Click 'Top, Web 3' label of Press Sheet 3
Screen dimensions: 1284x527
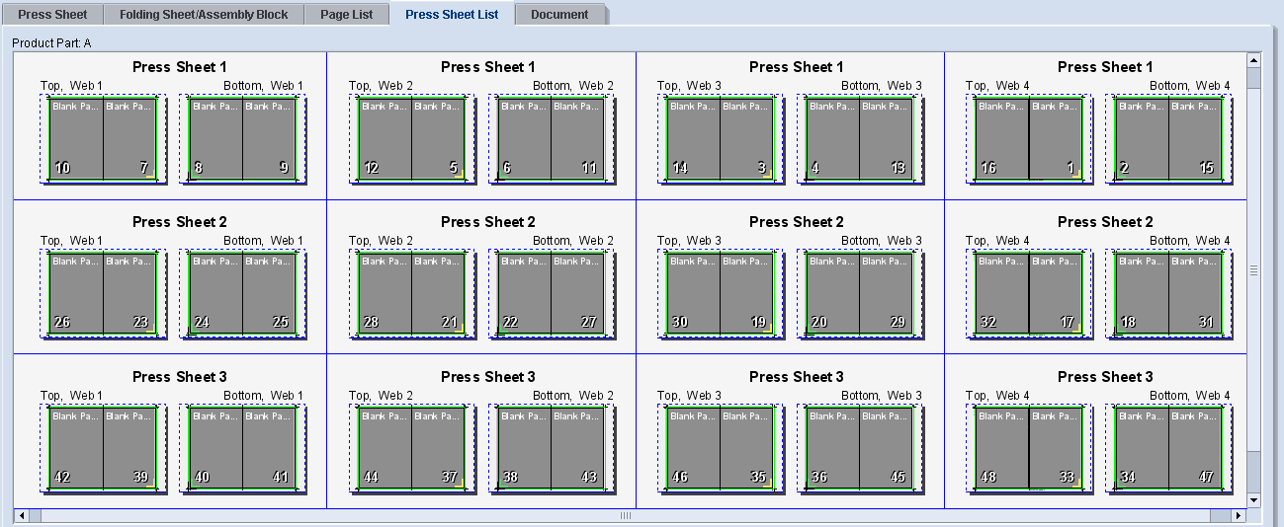[689, 396]
